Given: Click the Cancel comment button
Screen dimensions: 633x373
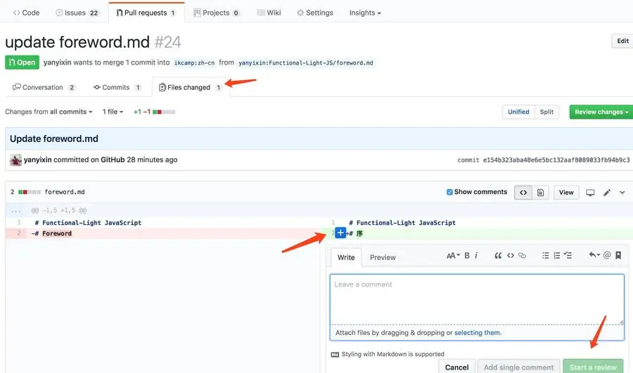Looking at the screenshot, I should (x=456, y=367).
